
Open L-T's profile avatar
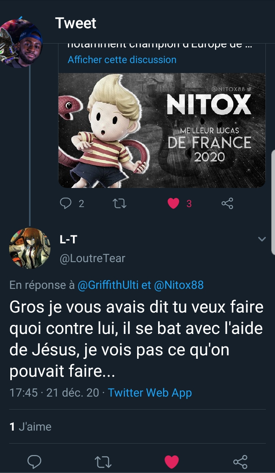tap(30, 248)
